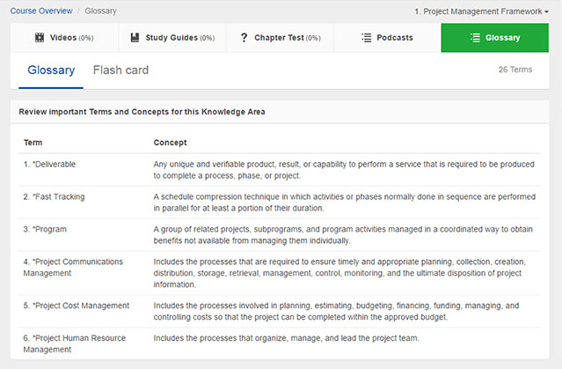Viewport: 562px width, 369px height.
Task: Click the Term column header
Action: coord(33,143)
